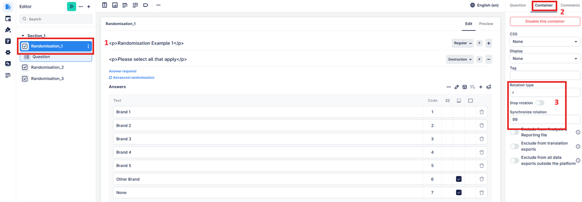Viewport: 582px width, 202px height.
Task: Delete the Brand 3 answer row
Action: tap(481, 139)
